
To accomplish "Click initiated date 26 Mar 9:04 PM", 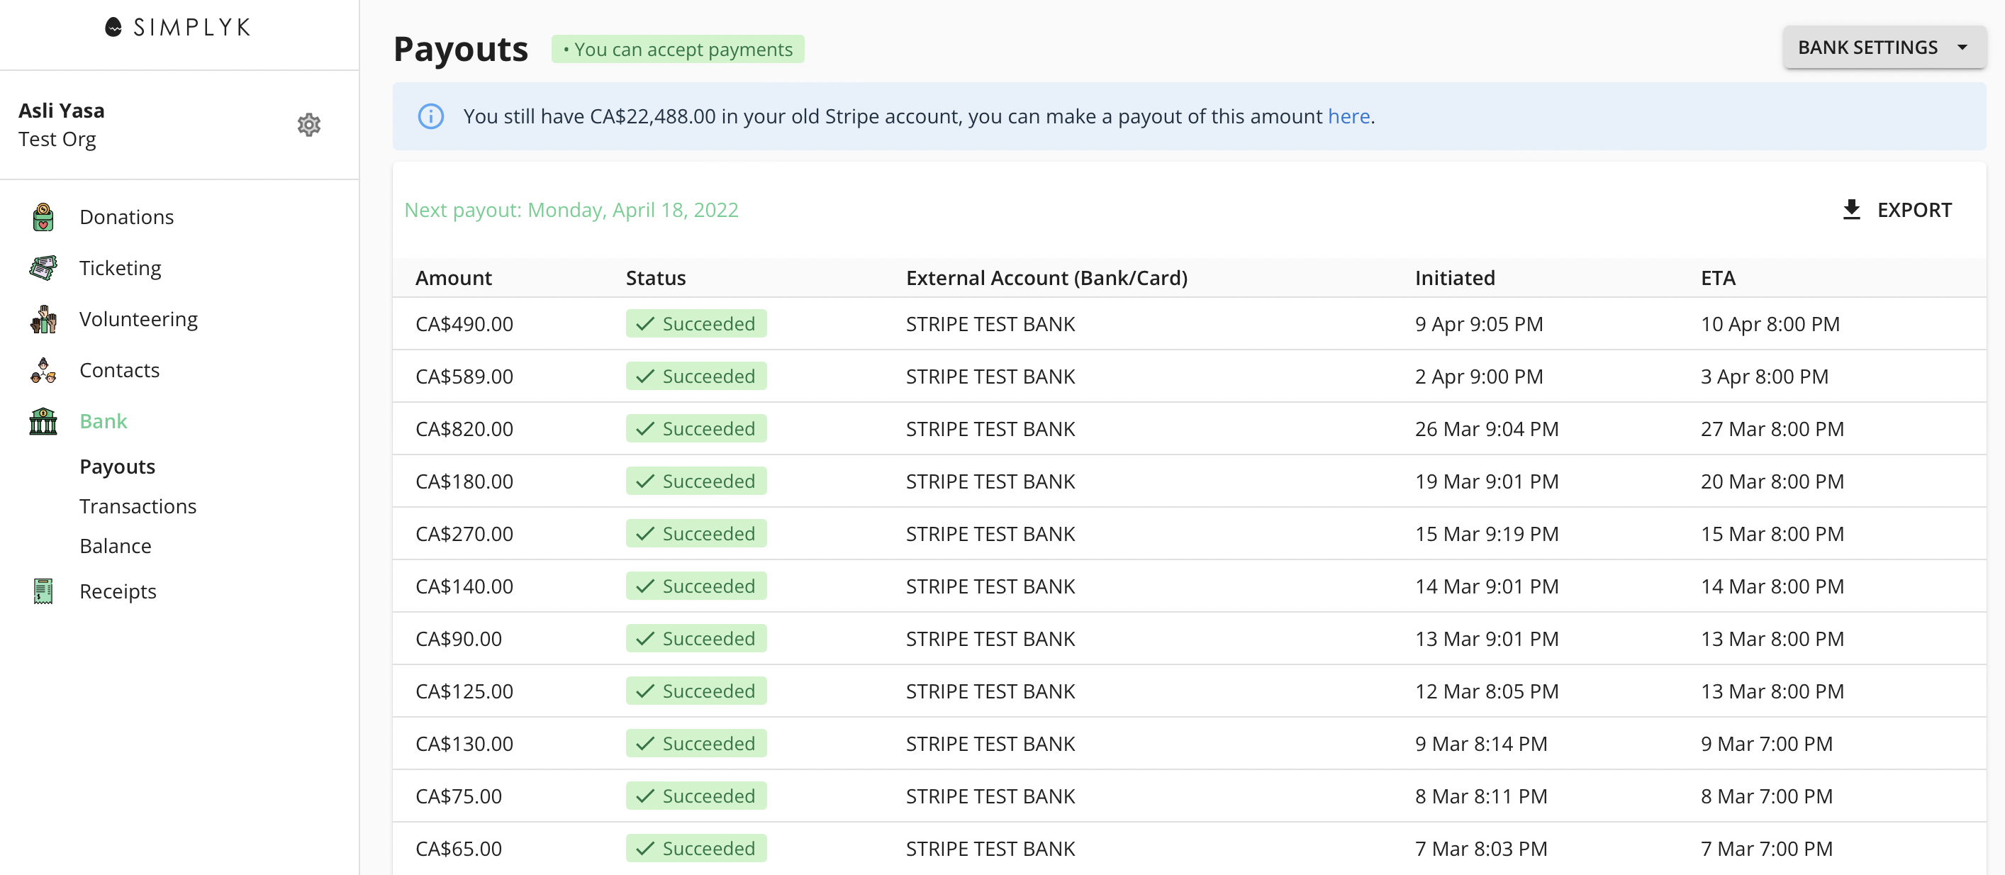I will [1487, 429].
